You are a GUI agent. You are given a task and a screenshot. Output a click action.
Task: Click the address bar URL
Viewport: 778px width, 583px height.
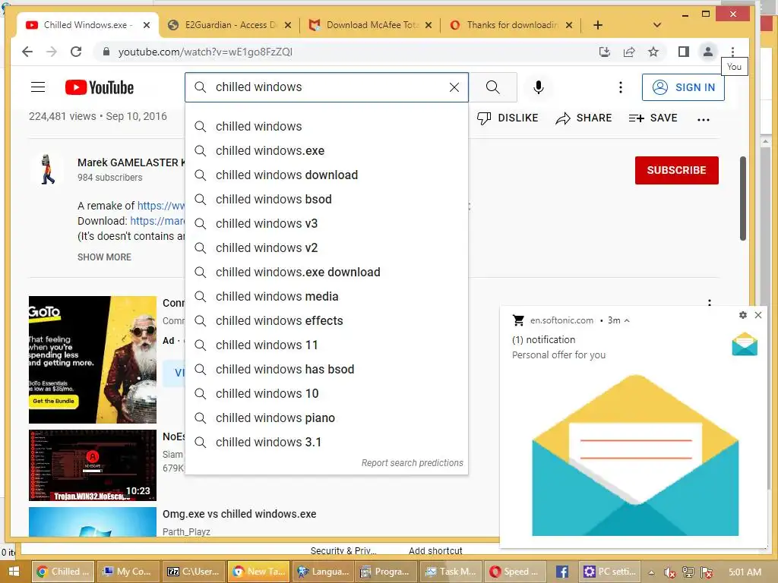pos(205,52)
